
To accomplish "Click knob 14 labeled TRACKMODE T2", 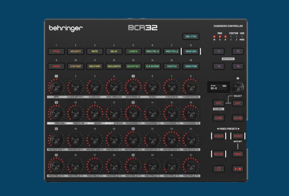I will pos(152,113).
